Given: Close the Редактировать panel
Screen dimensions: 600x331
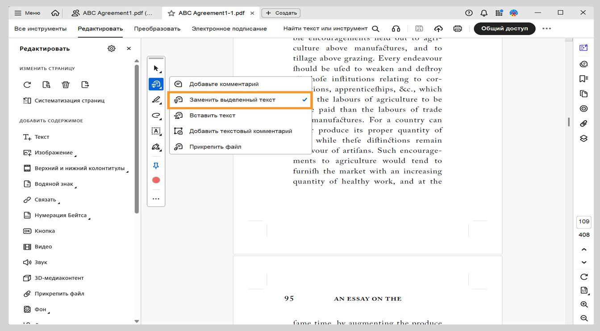Looking at the screenshot, I should point(129,48).
